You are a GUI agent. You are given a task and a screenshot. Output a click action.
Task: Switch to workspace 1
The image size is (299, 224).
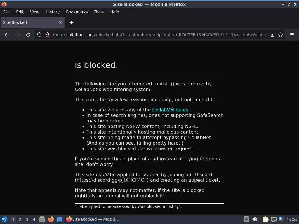(x=13, y=220)
